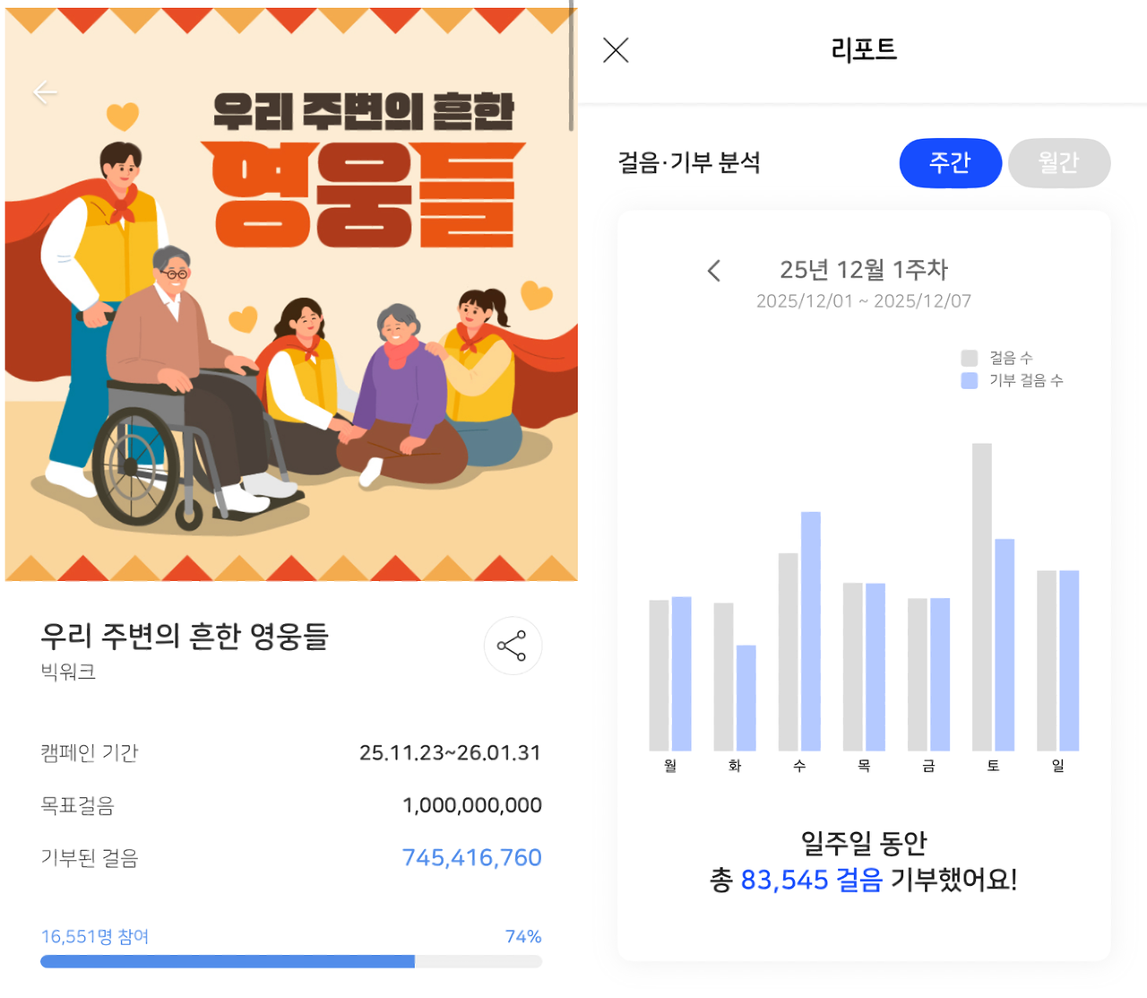Select Monday's gray step bar

point(660,675)
